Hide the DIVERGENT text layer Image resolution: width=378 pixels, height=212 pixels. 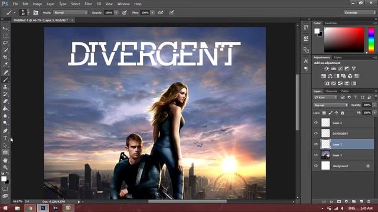[x=316, y=134]
